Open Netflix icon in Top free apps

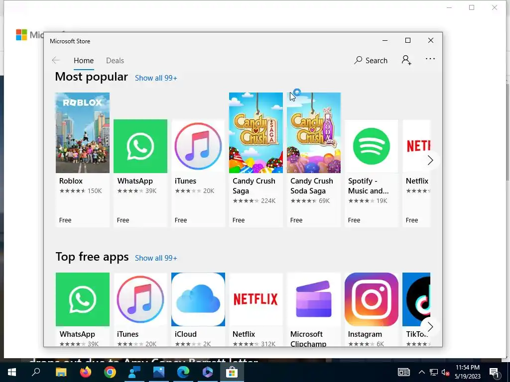point(255,299)
